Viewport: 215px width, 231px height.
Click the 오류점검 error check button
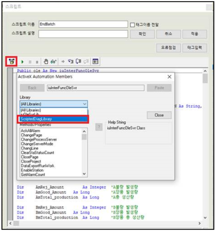point(169,48)
